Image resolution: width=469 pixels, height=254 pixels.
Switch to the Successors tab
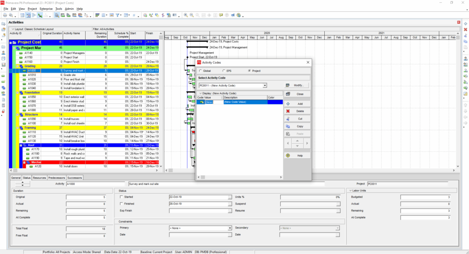point(75,178)
